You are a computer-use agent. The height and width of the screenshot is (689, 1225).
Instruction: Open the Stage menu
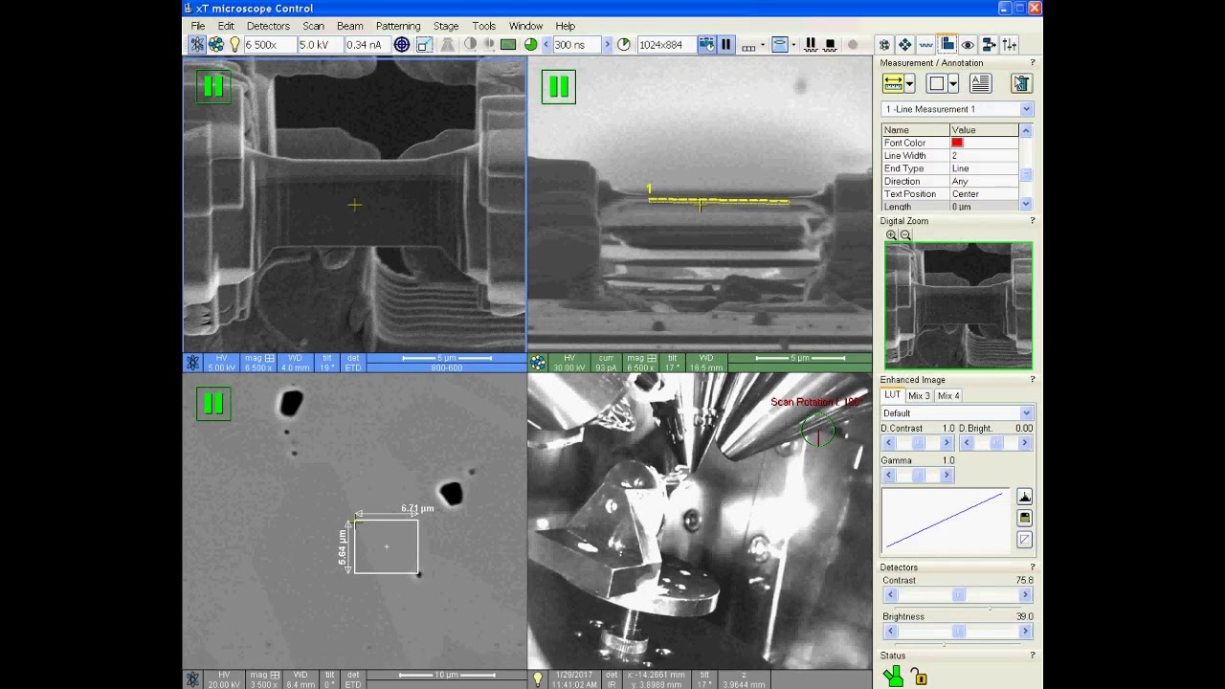[x=446, y=26]
